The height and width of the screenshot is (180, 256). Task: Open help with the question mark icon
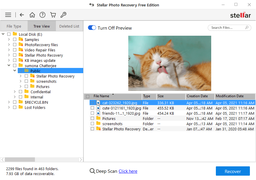coord(42,15)
